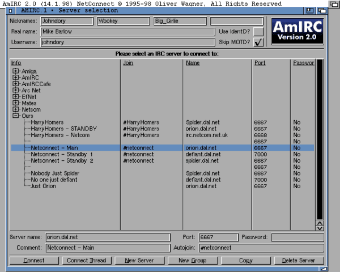Expand the Amiga server group

(16, 71)
